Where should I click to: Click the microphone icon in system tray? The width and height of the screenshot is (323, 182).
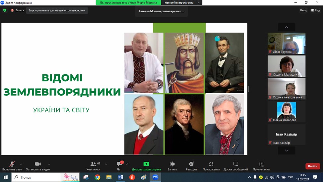point(255,177)
